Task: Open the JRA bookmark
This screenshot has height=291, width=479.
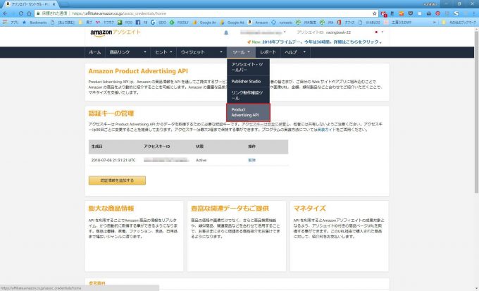Action: 327,23
